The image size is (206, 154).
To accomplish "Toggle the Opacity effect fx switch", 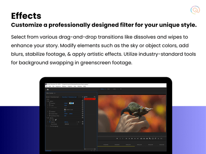I will (x=48, y=118).
